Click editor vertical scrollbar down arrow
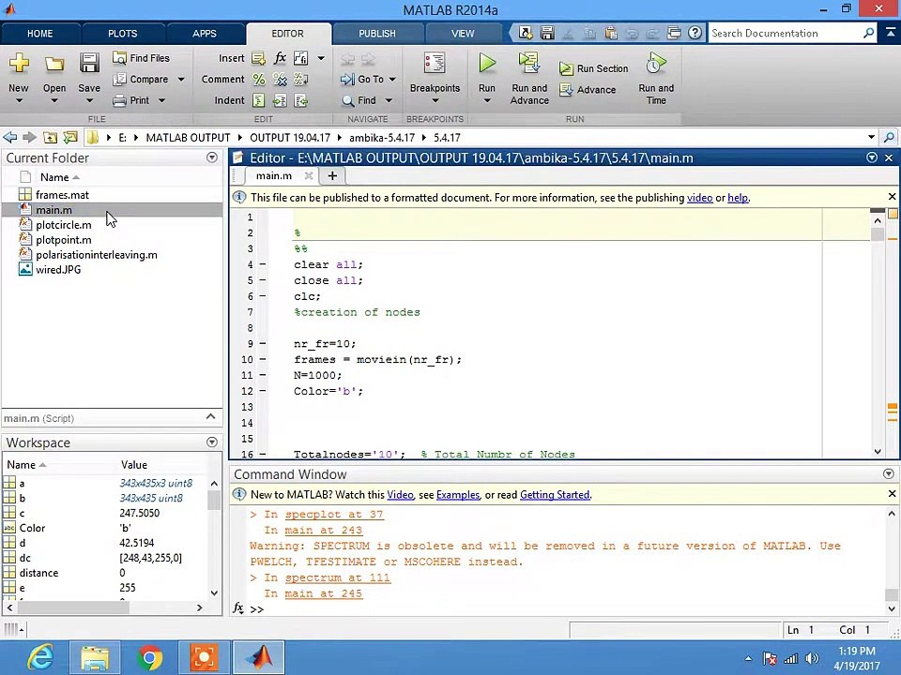This screenshot has width=901, height=675. [878, 452]
